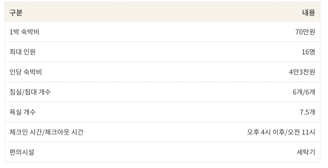Click the 16명 capacity value

308,52
